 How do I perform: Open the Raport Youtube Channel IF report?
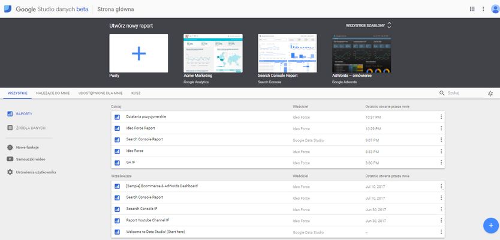tap(147, 220)
